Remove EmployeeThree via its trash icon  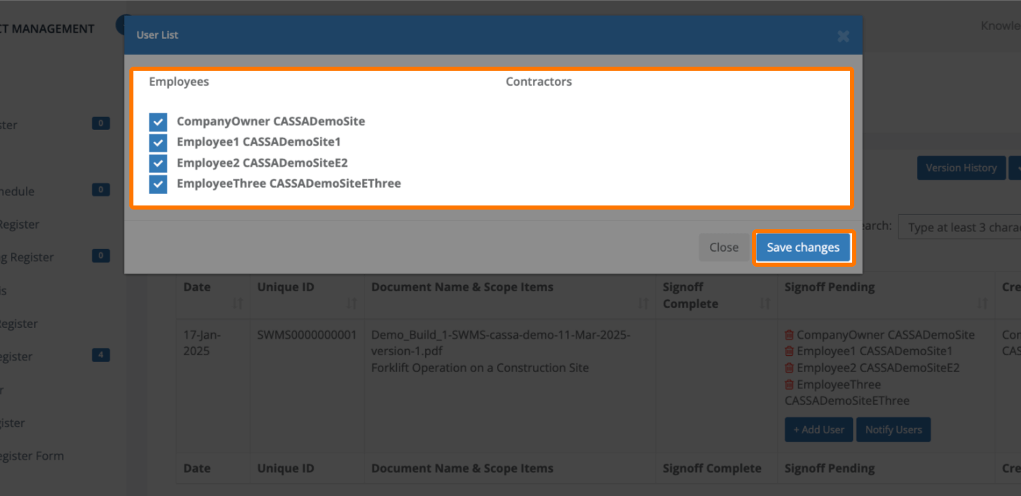[x=790, y=384]
